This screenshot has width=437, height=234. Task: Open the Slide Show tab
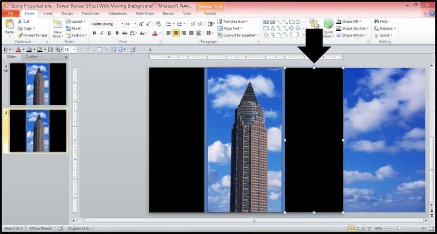click(145, 14)
